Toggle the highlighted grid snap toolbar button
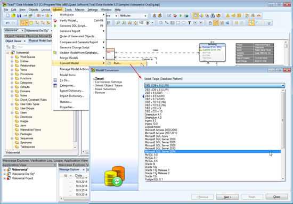The width and height of the screenshot is (293, 204). (x=216, y=23)
